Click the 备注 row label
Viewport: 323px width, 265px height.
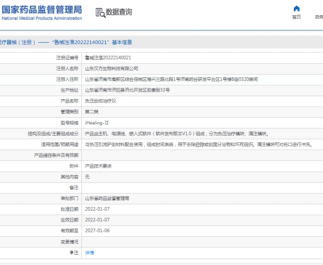(x=74, y=188)
